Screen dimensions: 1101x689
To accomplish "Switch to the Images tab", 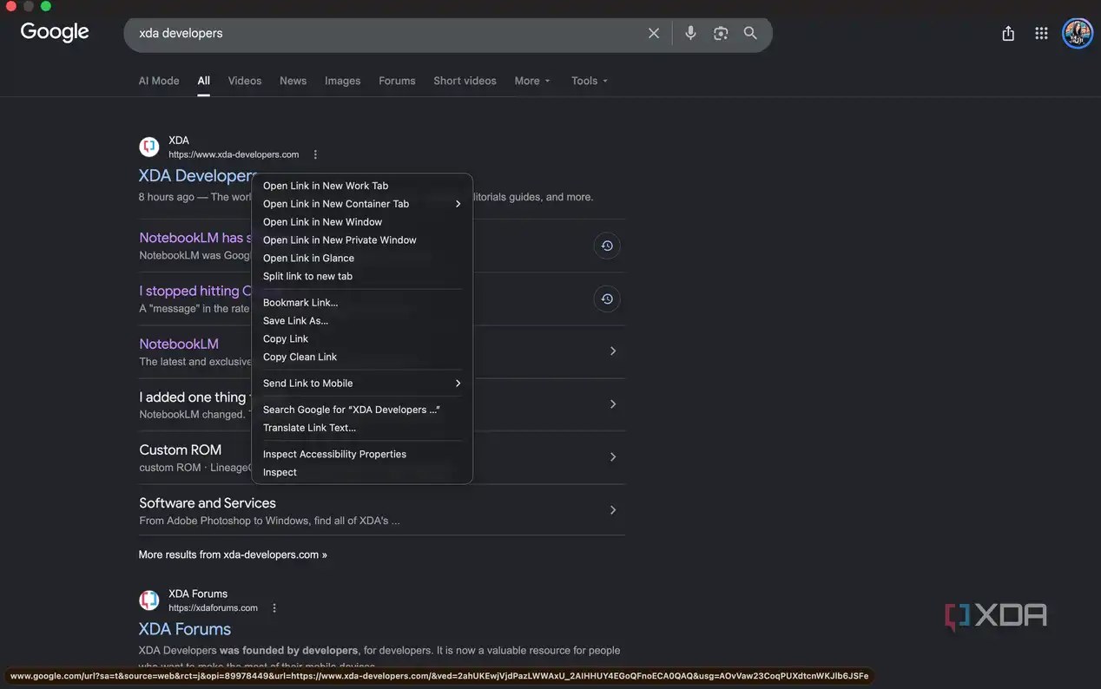I will click(342, 81).
